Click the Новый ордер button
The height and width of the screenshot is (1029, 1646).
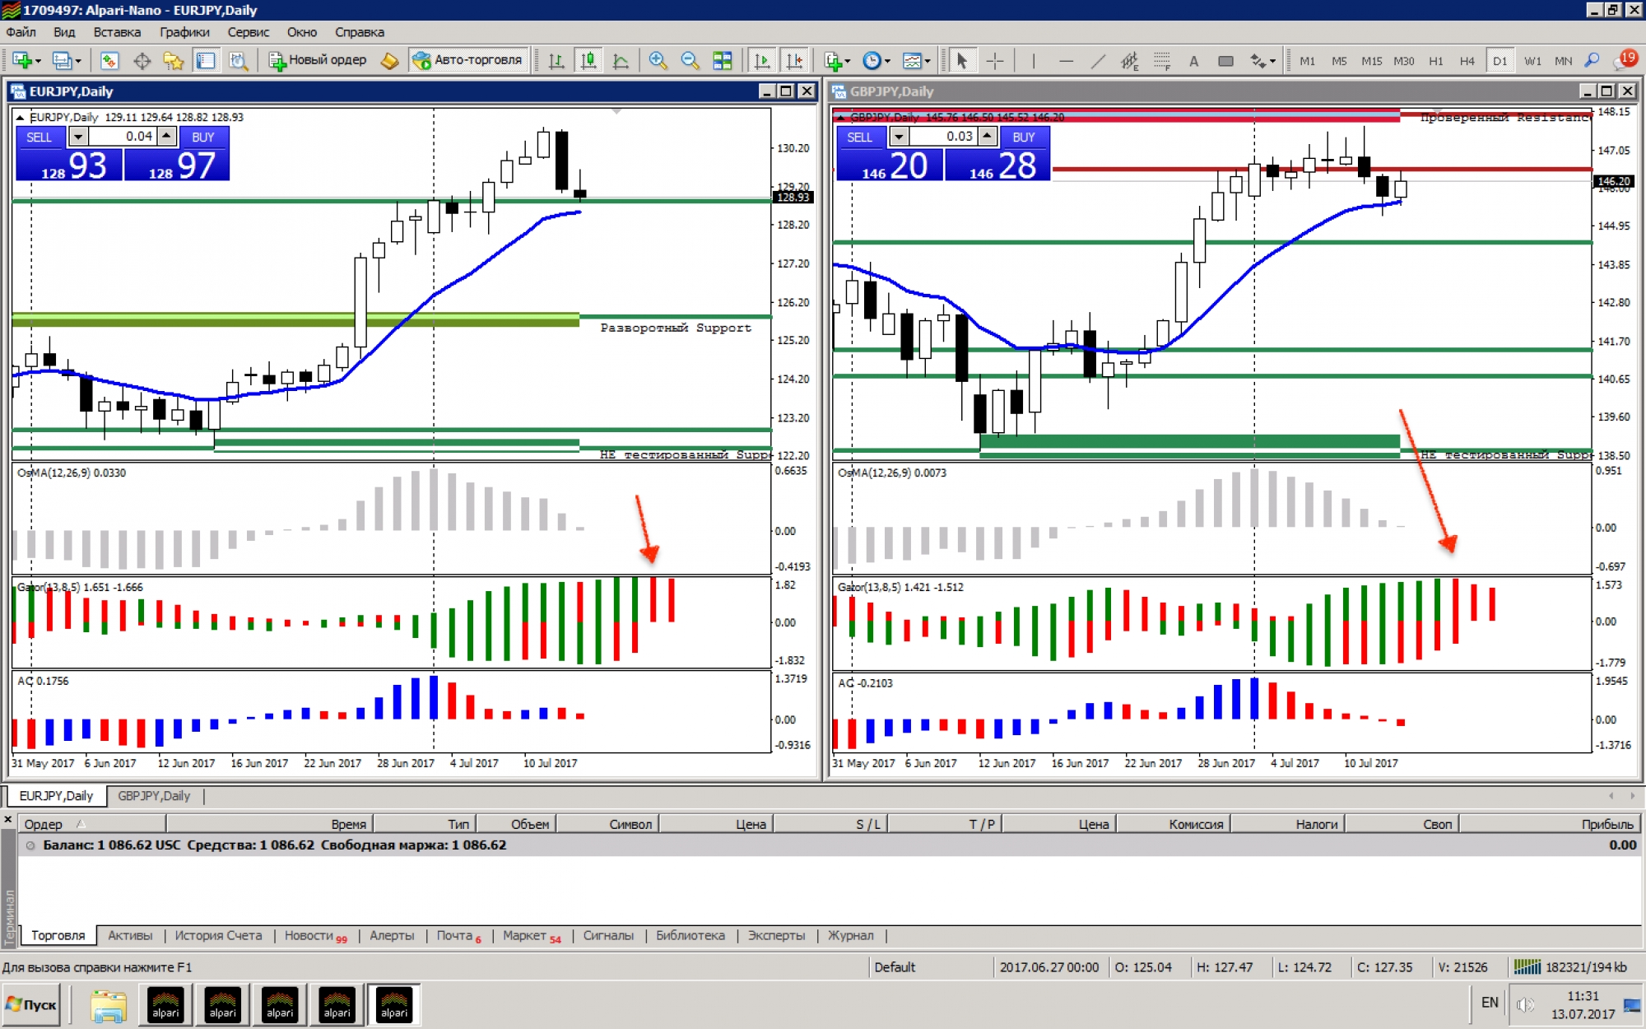319,60
